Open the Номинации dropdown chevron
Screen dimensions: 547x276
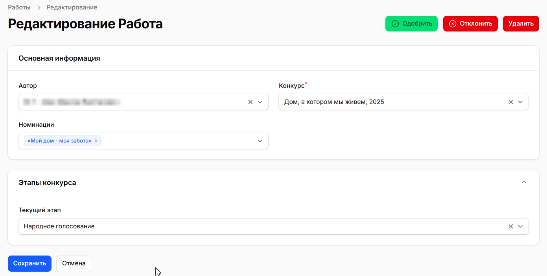click(x=260, y=141)
